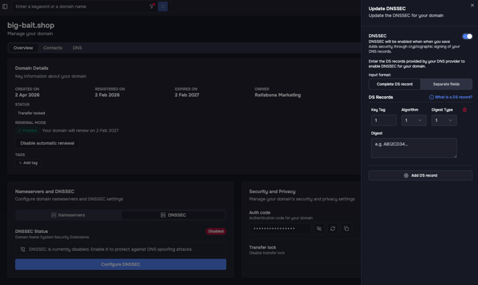The image size is (478, 285).
Task: Click the Configure DNSSEC button
Action: coord(121,264)
